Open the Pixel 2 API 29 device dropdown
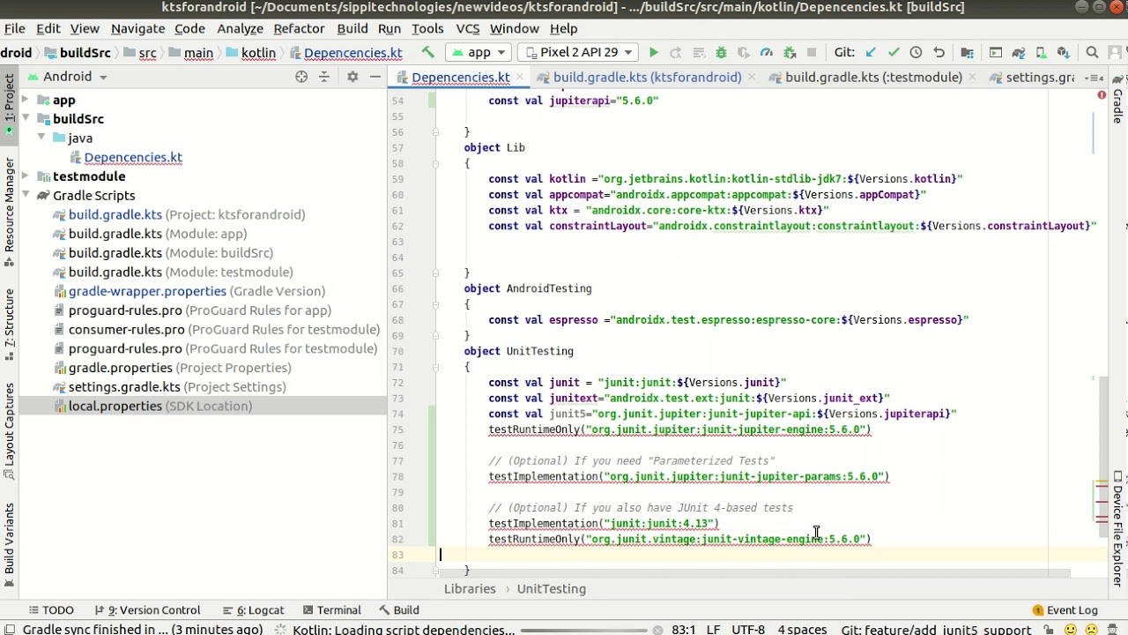This screenshot has height=635, width=1128. tap(579, 53)
